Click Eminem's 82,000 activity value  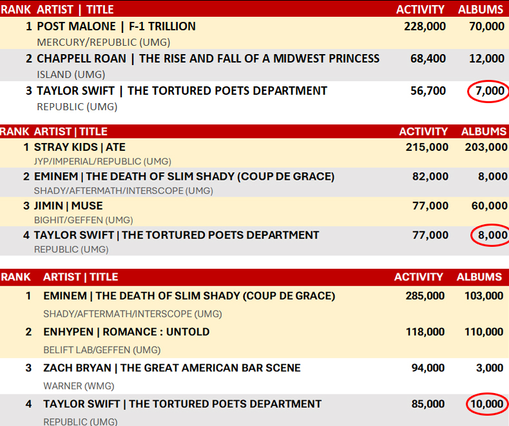click(430, 177)
